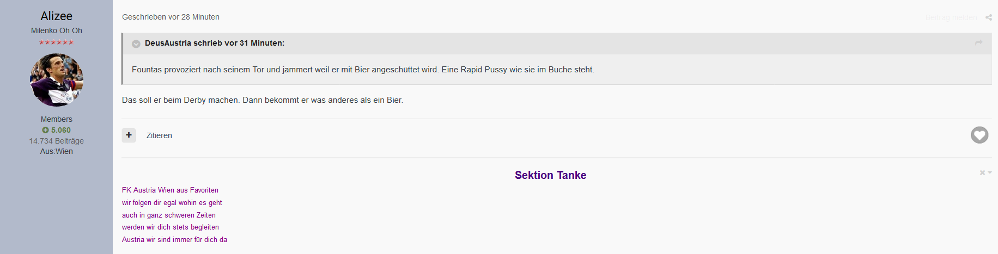Open Alizee's avatar picture
The image size is (998, 254).
tap(56, 80)
